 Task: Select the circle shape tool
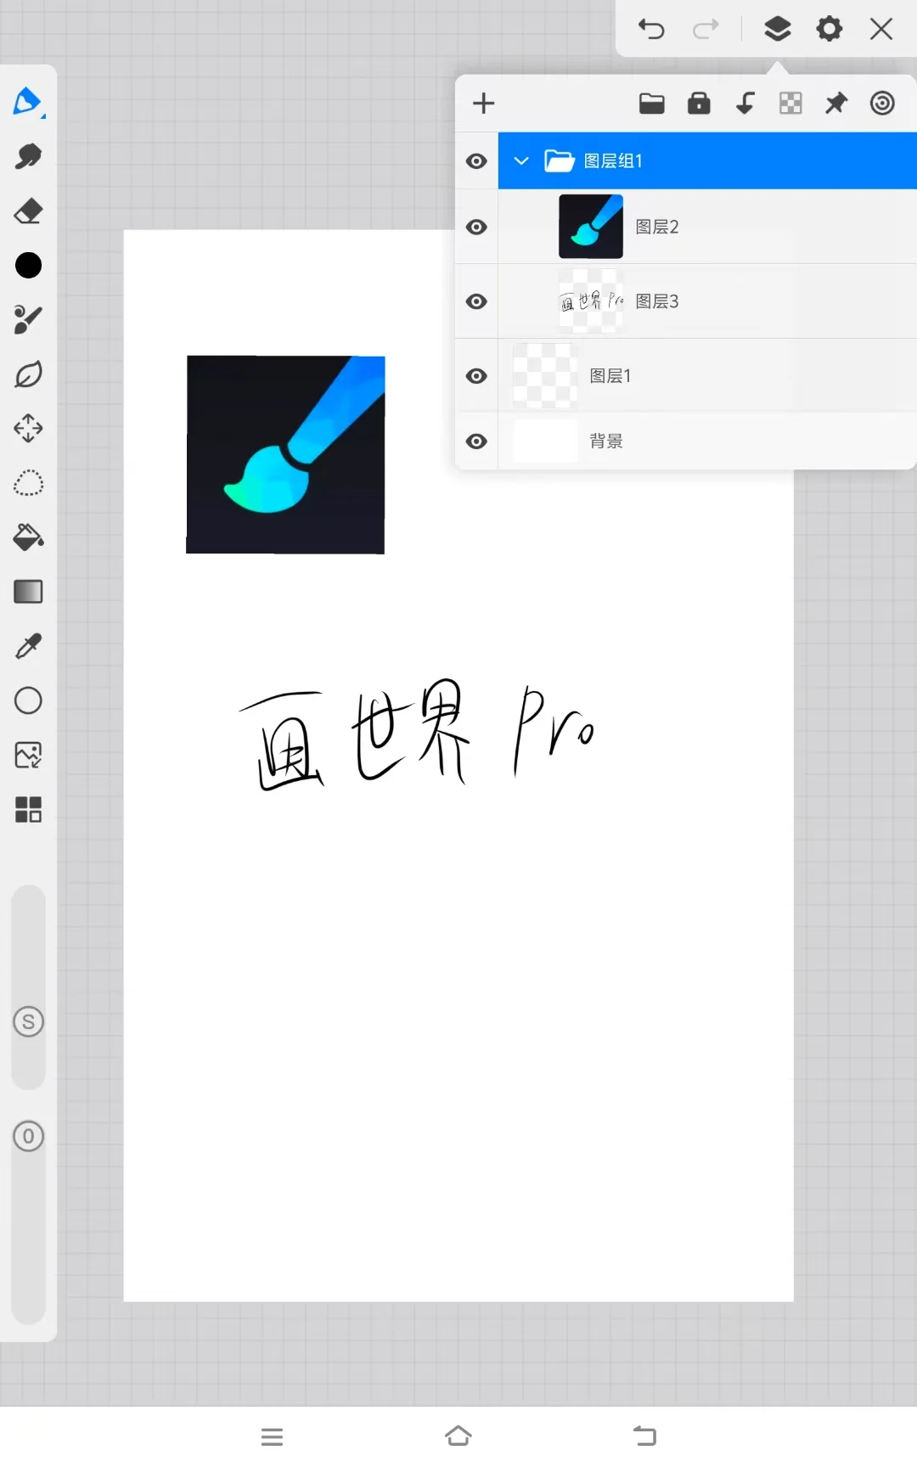(x=28, y=700)
